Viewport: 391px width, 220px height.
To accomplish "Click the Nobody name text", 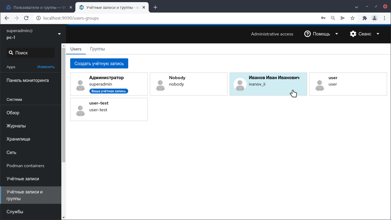I will 177,78.
